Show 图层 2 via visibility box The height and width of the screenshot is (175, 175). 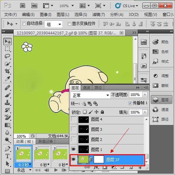74,139
